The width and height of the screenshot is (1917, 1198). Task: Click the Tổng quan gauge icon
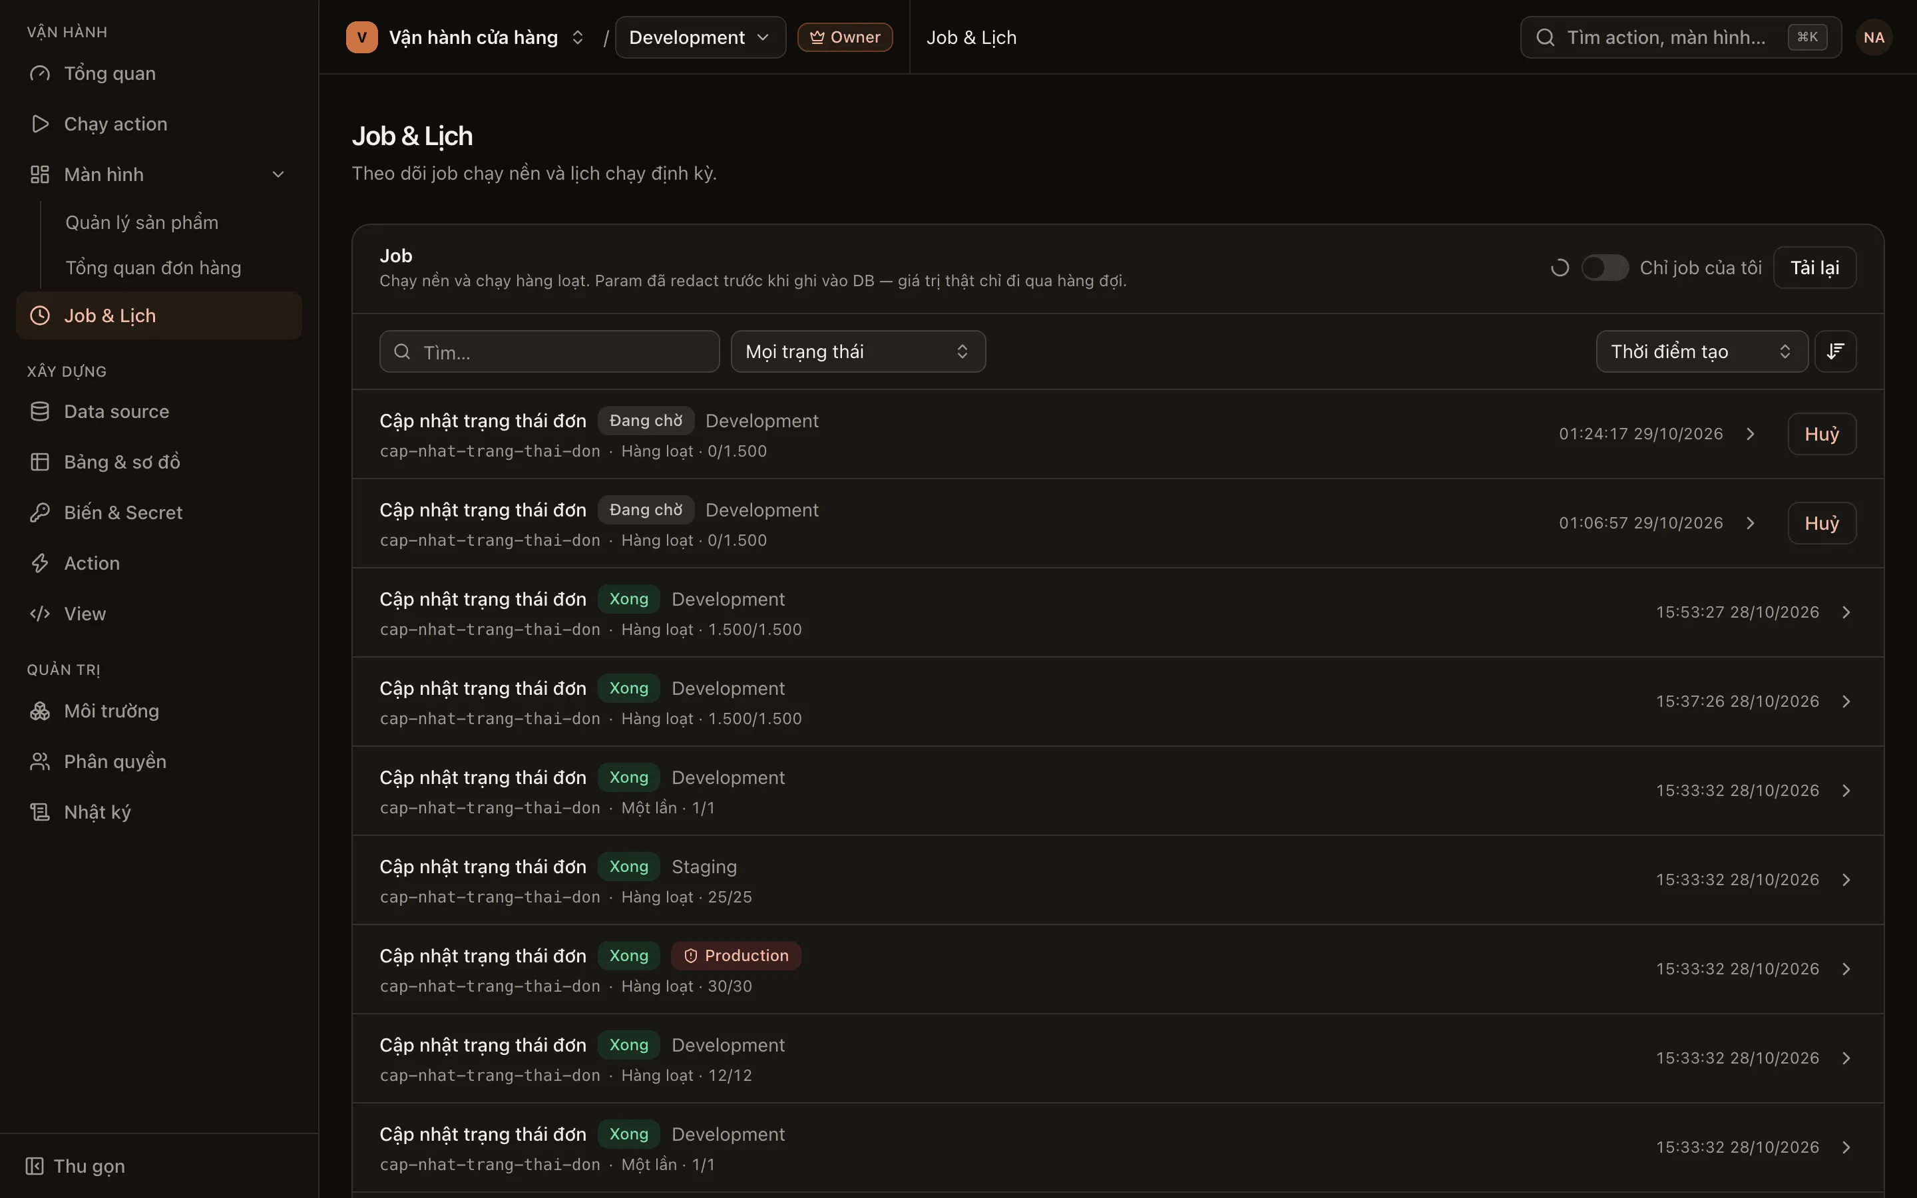40,74
